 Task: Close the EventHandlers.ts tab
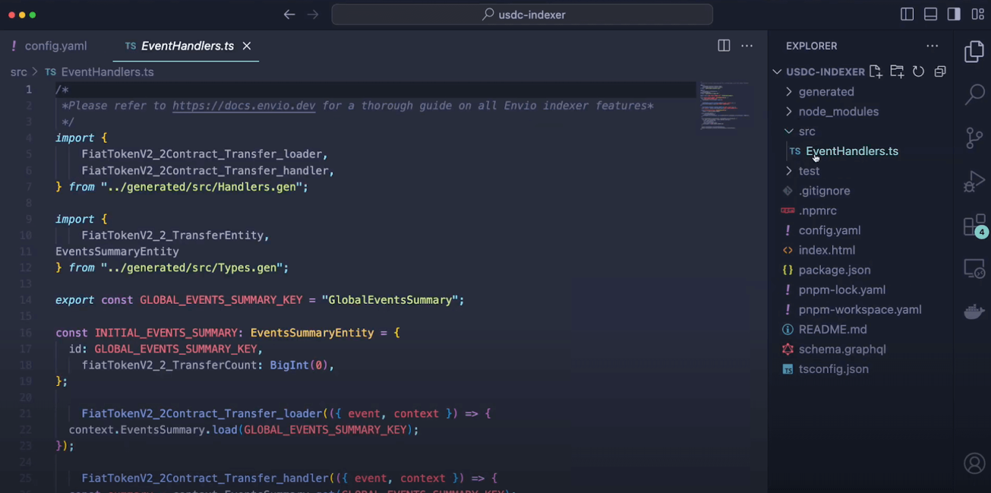[x=247, y=46]
